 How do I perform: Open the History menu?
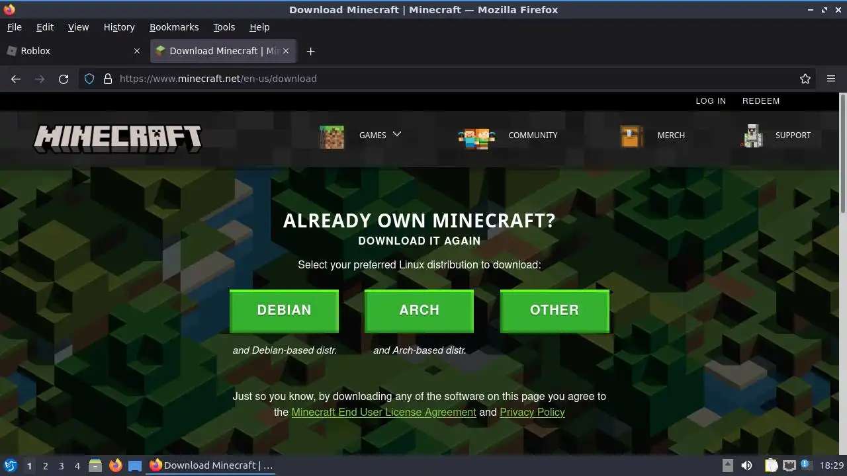coord(119,27)
